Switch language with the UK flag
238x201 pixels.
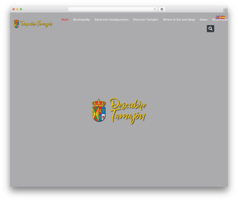(x=218, y=17)
